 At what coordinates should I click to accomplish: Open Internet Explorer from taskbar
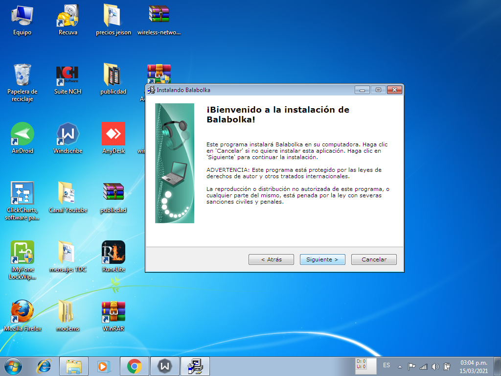coord(44,366)
